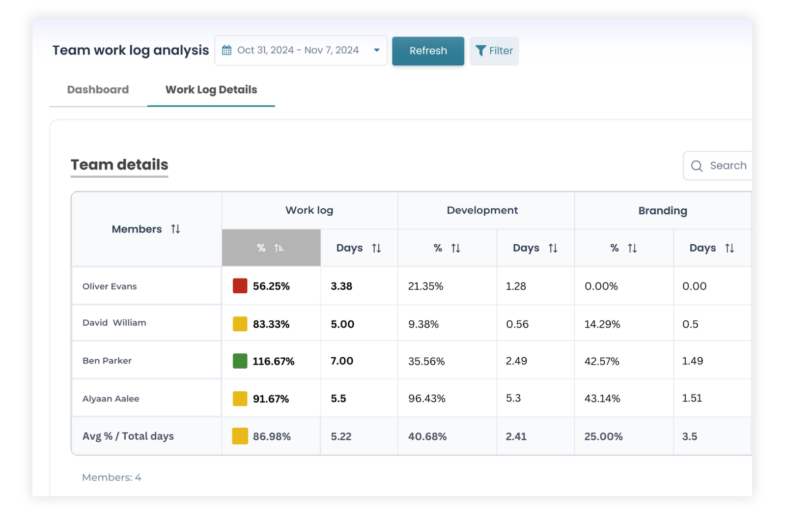Expand the date range dropdown arrow
786x515 pixels.
(x=376, y=50)
